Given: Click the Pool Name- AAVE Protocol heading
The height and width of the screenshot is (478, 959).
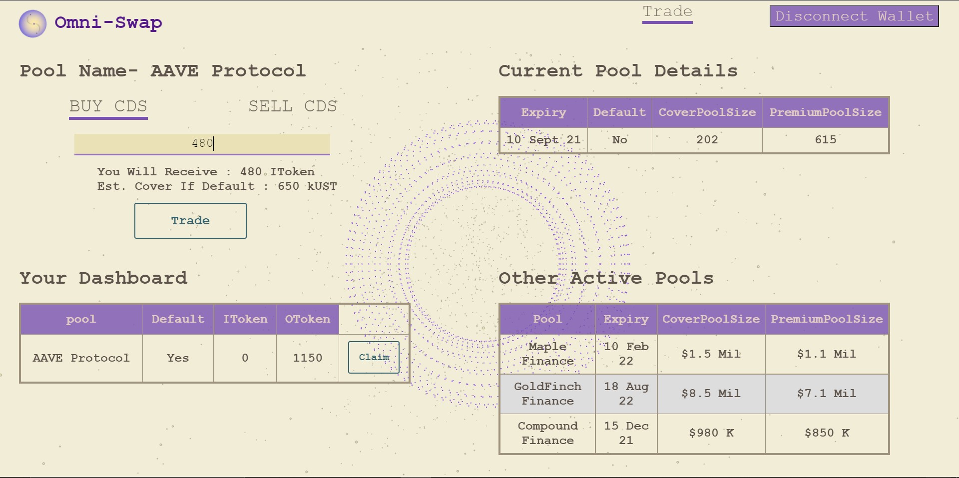Looking at the screenshot, I should coord(163,70).
